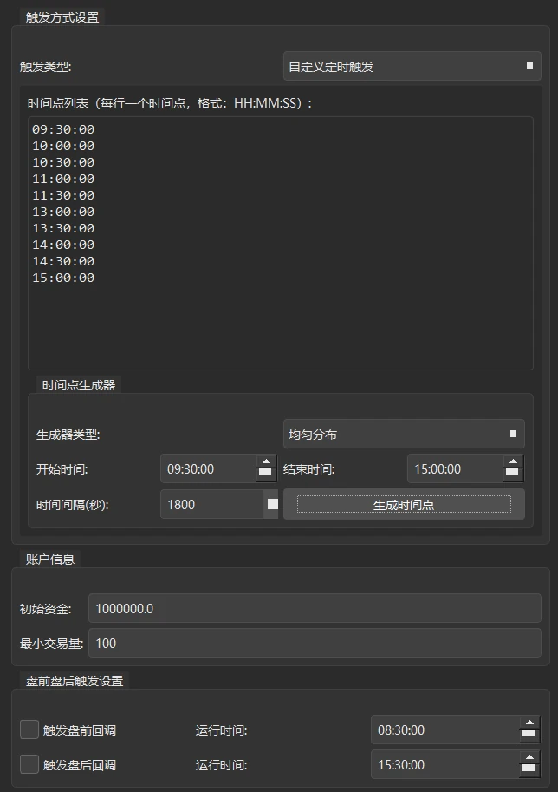Enable the 触发盘后回调 checkbox
This screenshot has height=792, width=558.
29,764
